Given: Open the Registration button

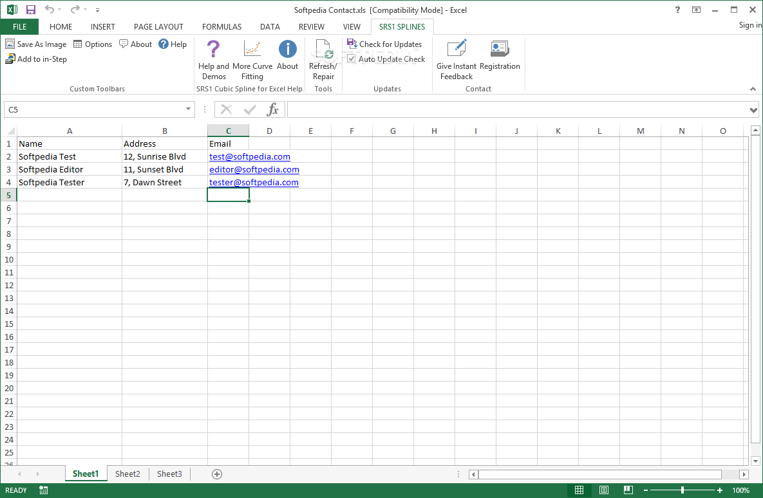Looking at the screenshot, I should coord(500,55).
